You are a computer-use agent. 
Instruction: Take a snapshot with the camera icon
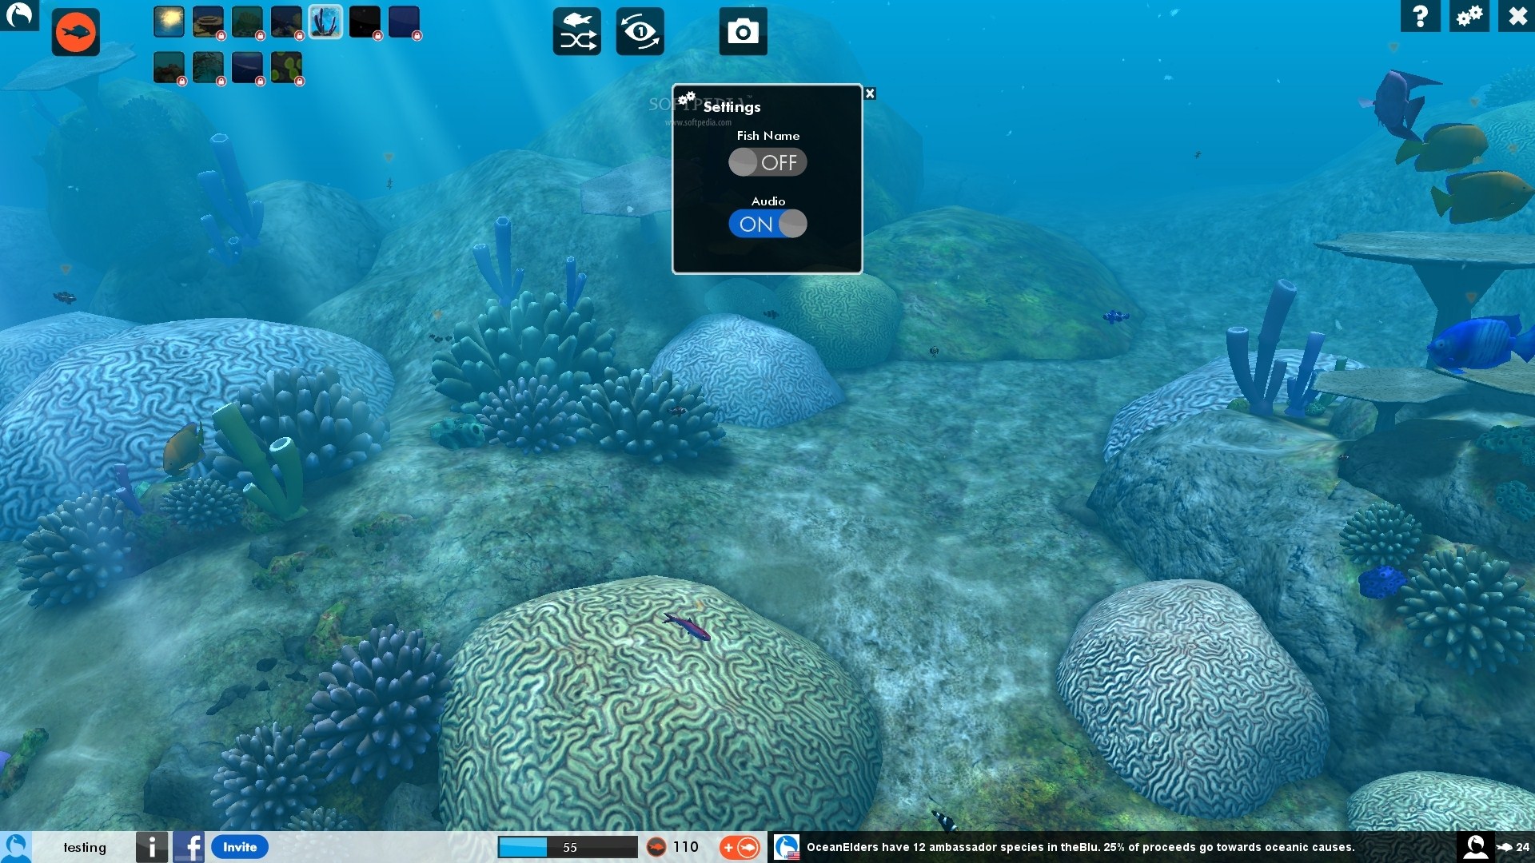coord(743,31)
